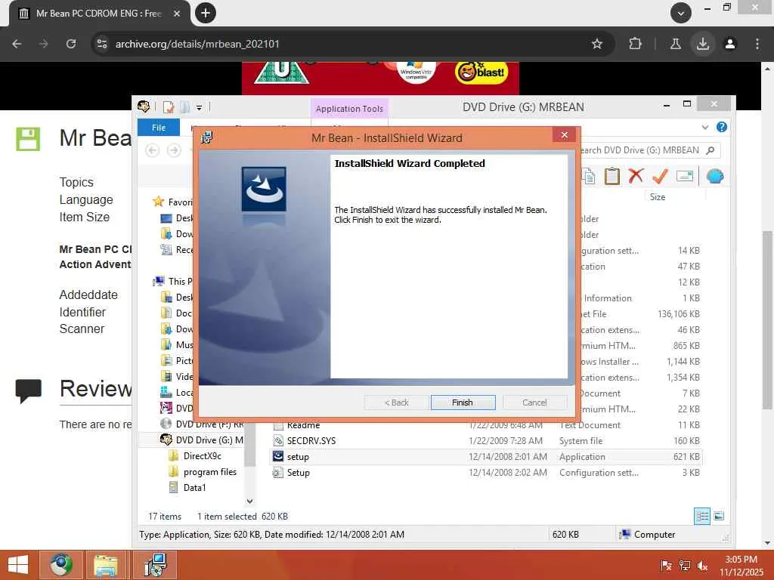
Task: Open Chrome downloads icon
Action: coord(702,44)
